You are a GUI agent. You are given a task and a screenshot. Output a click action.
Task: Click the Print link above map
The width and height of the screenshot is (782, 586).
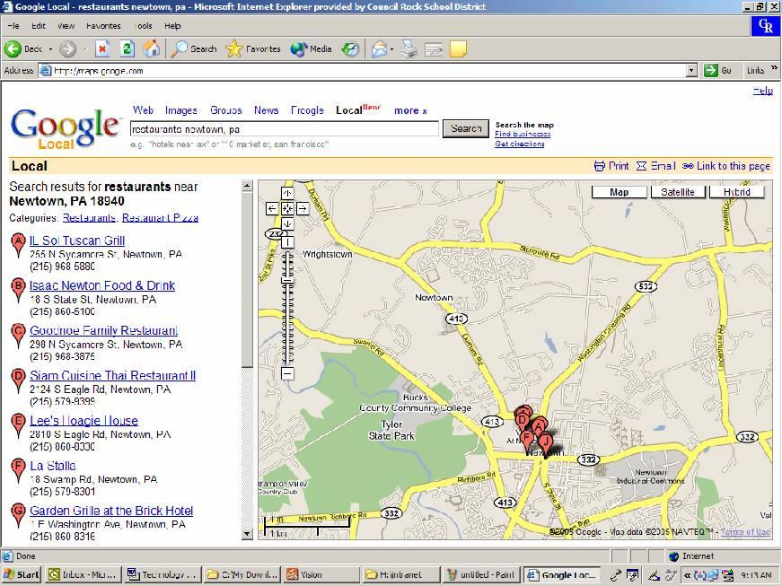click(x=611, y=166)
